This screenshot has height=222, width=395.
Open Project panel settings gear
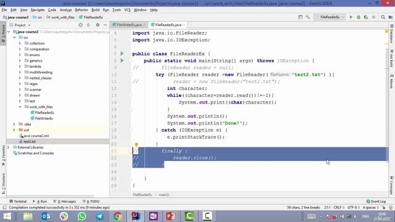pyautogui.click(x=98, y=25)
